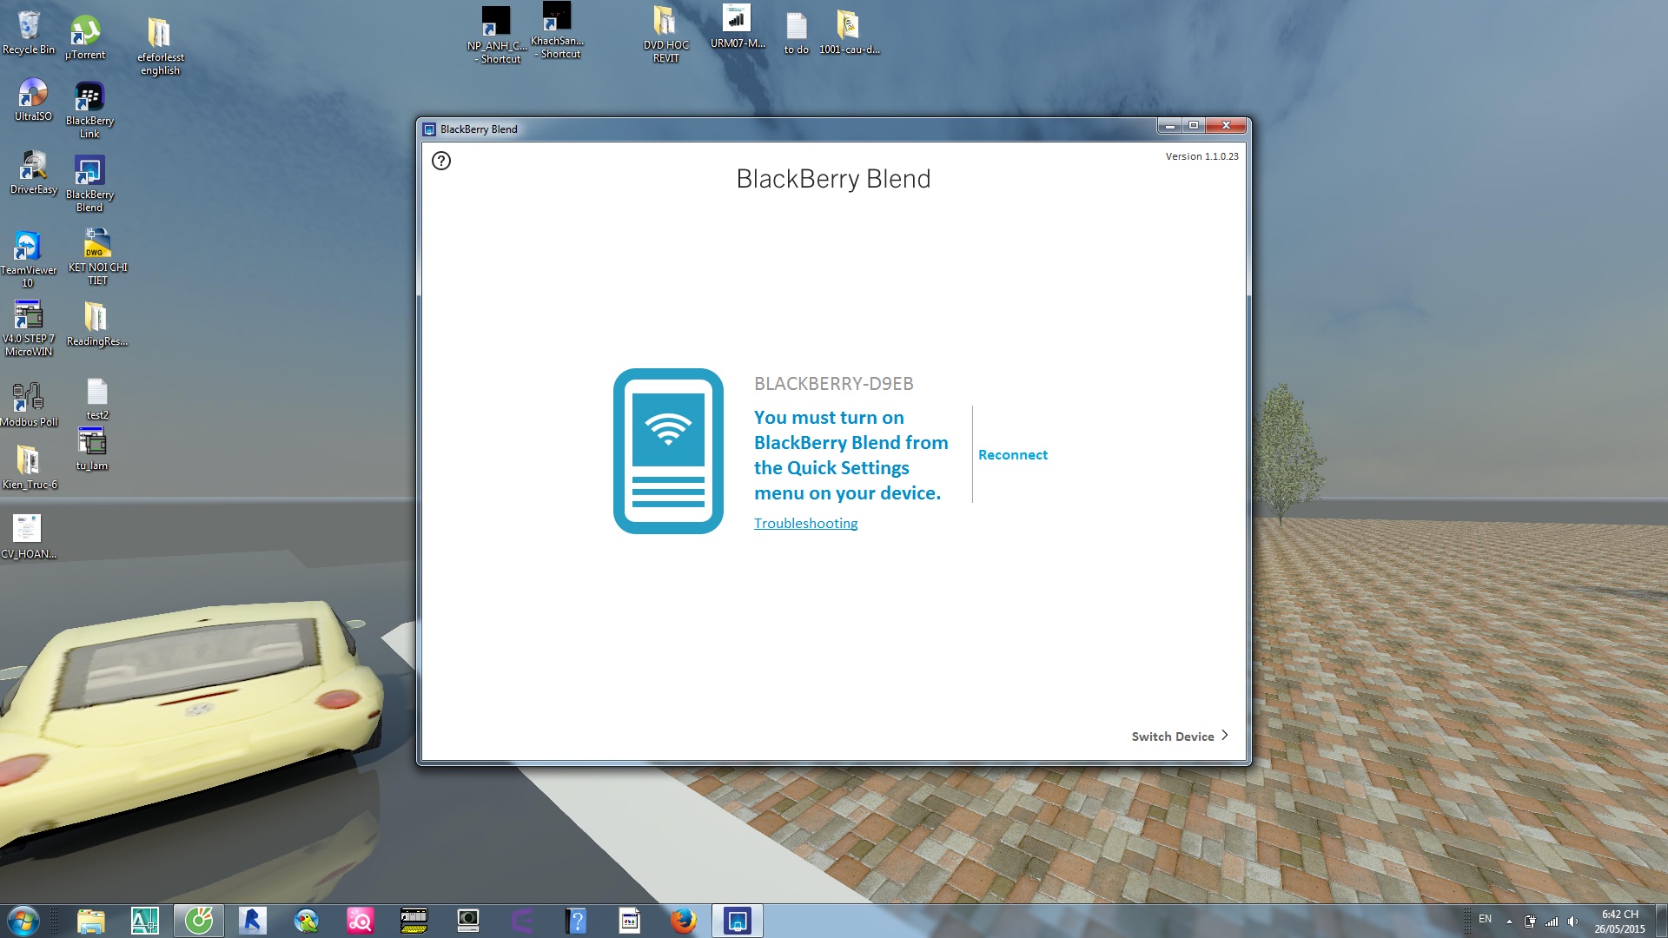1668x938 pixels.
Task: Open Firefox from the taskbar
Action: [x=683, y=921]
